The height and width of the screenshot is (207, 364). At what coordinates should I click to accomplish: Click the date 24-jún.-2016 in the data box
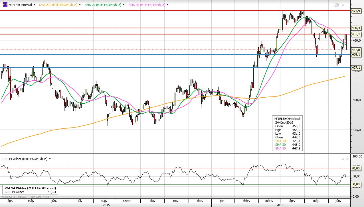284,122
